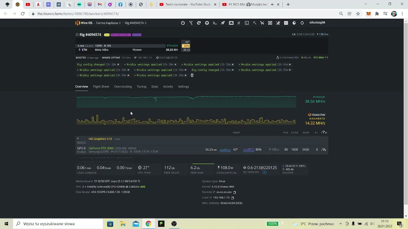Click the rocket flight sheet icon
Image resolution: width=408 pixels, height=229 pixels.
pos(223,23)
